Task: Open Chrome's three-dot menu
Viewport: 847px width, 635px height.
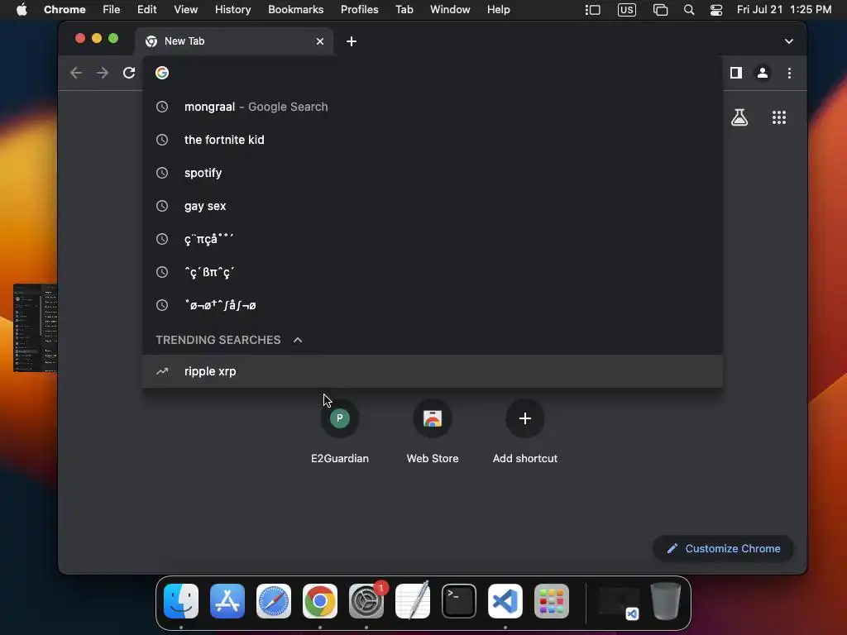Action: 789,73
